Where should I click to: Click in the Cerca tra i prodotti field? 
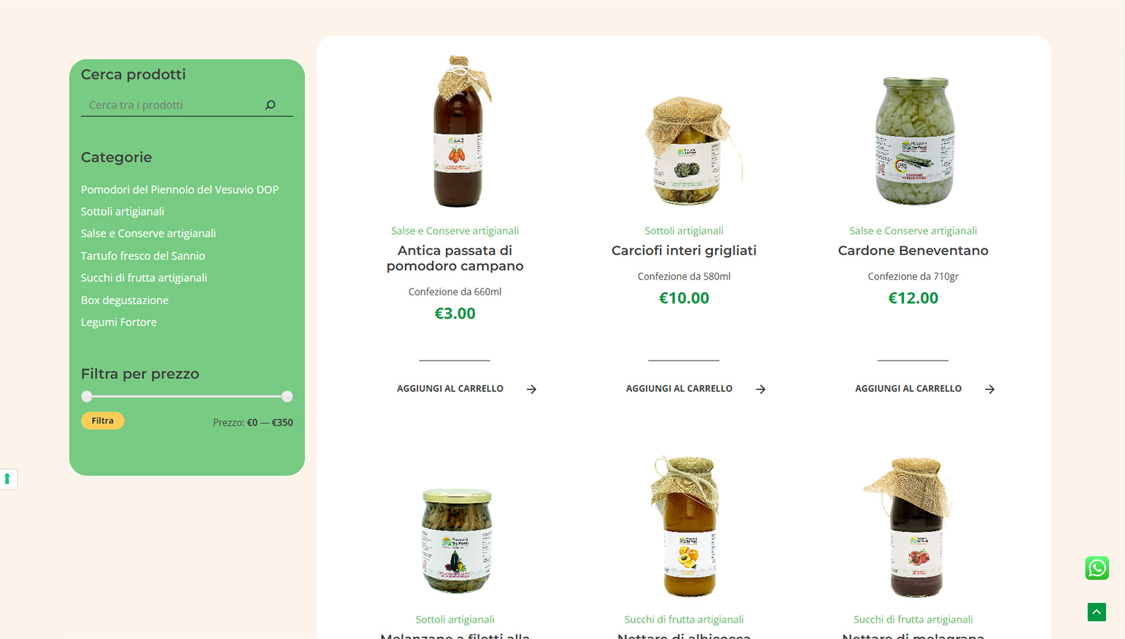[172, 105]
